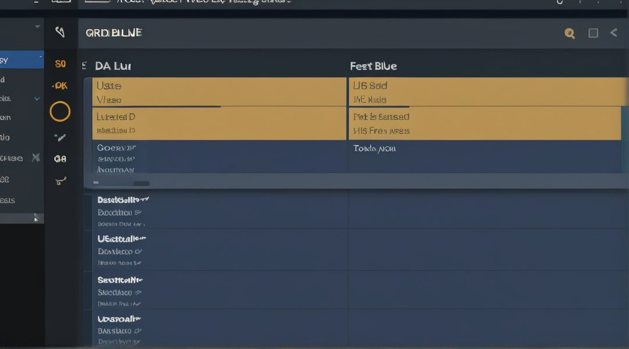Click the pin icon atop the toolbar
629x349 pixels.
click(x=60, y=32)
